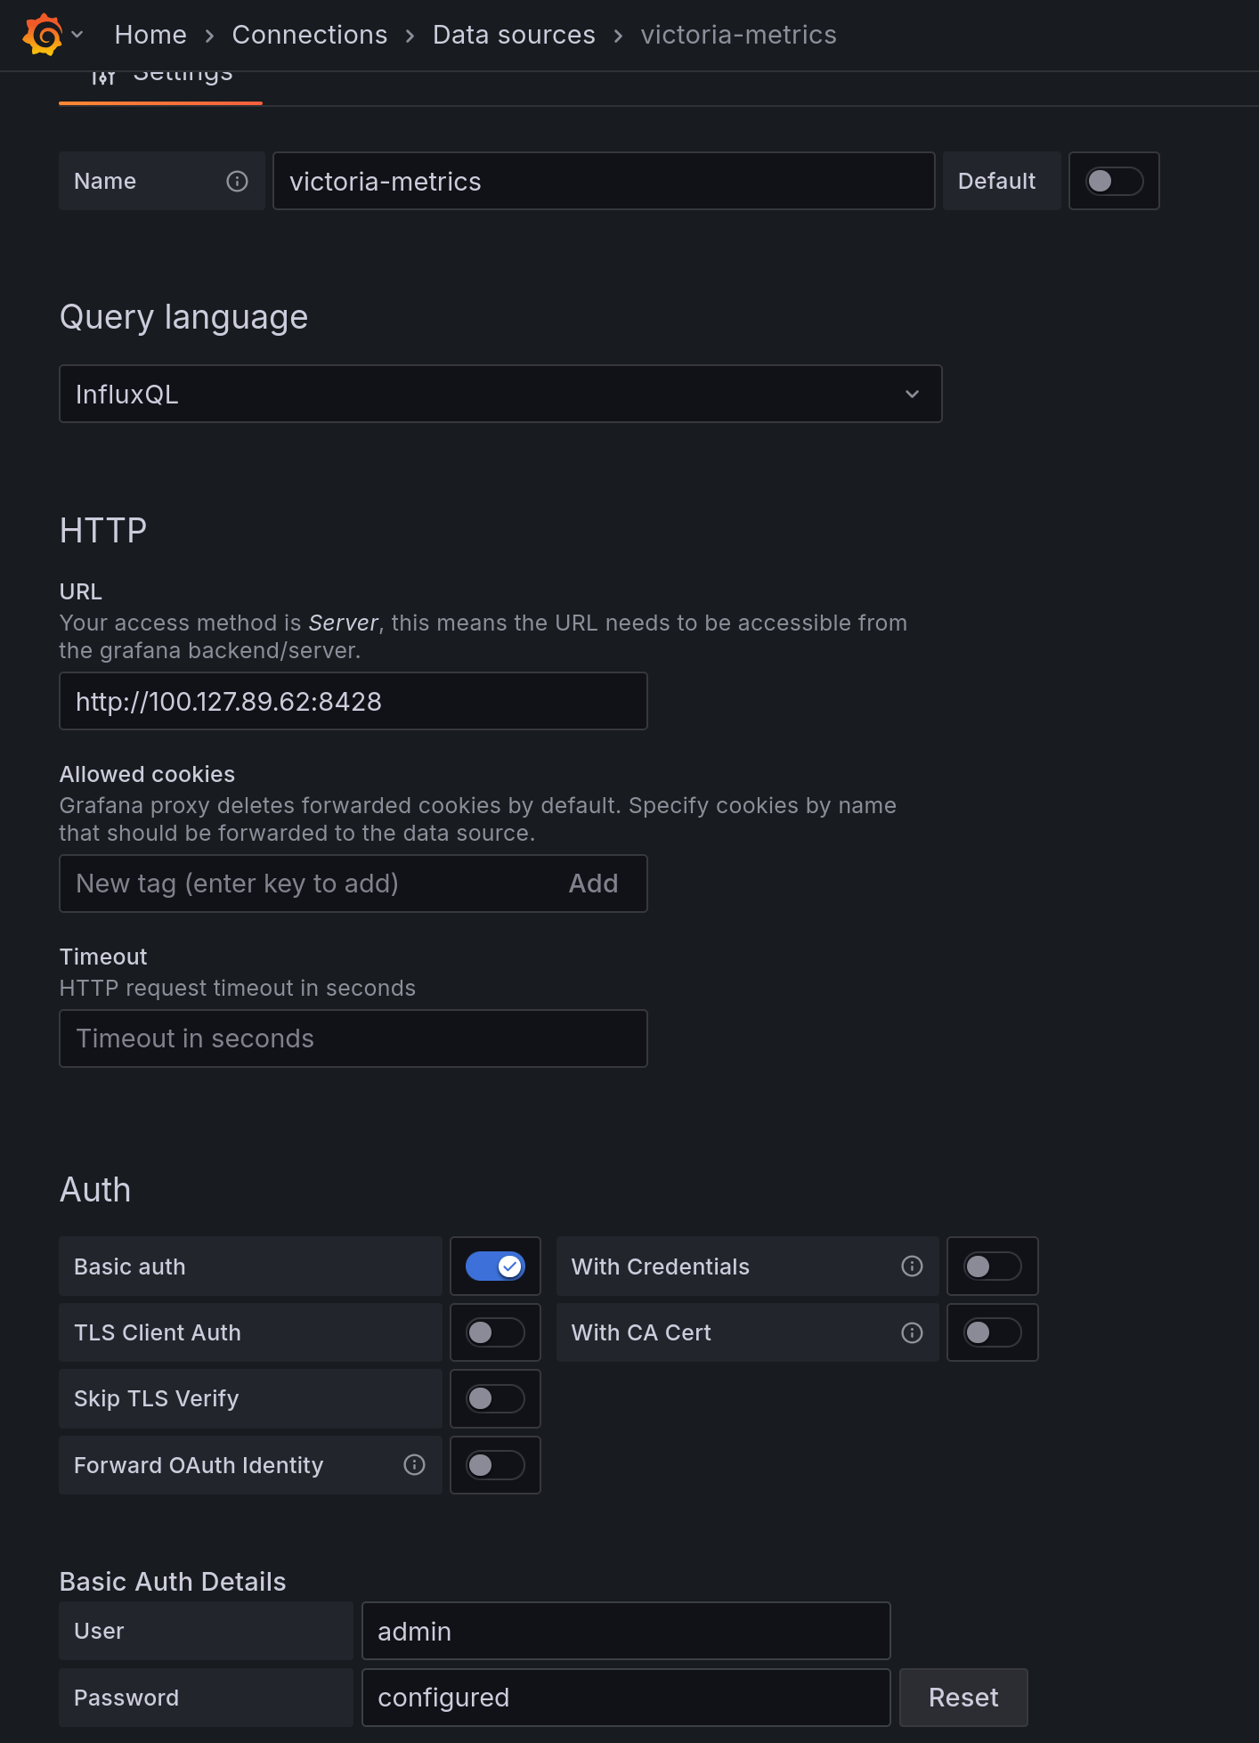
Task: Focus the Timeout in seconds field
Action: pyautogui.click(x=353, y=1038)
